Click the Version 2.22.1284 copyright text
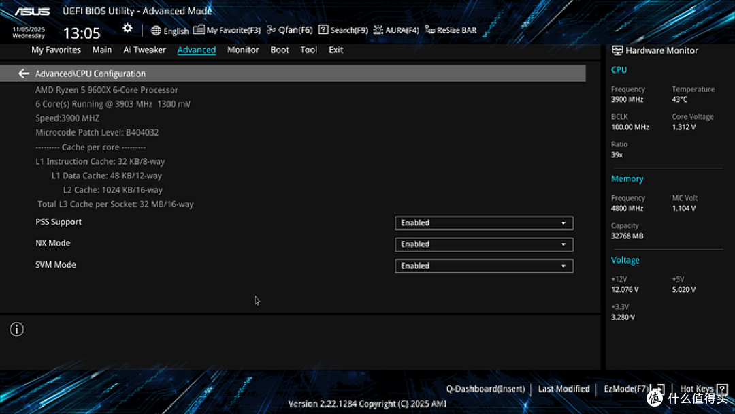The image size is (735, 414). [x=367, y=404]
